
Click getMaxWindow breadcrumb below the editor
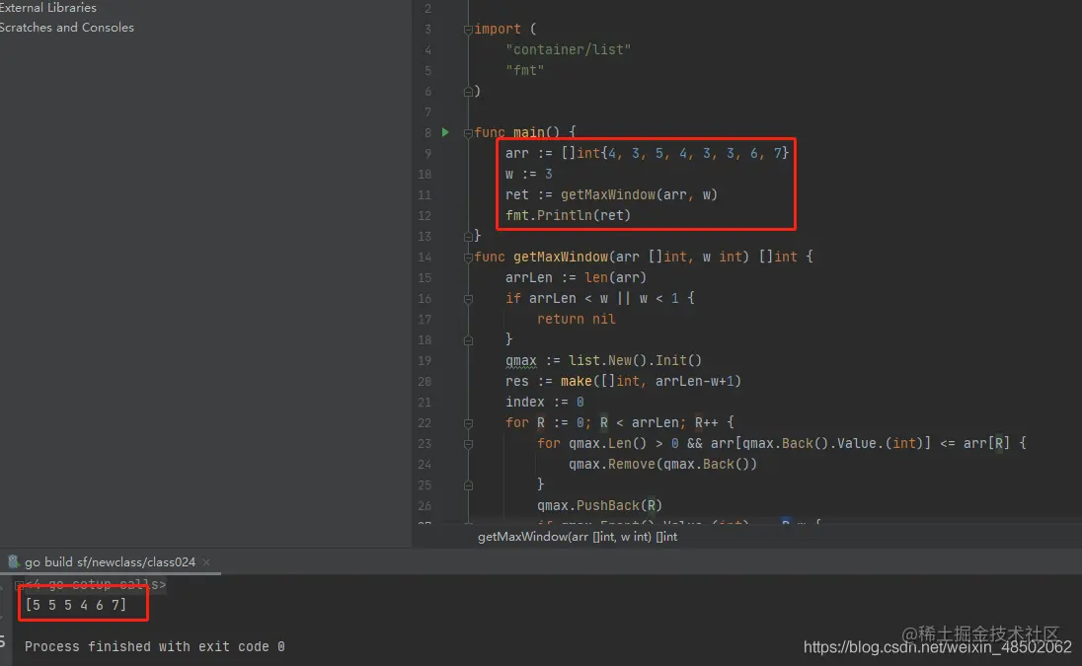click(x=578, y=537)
